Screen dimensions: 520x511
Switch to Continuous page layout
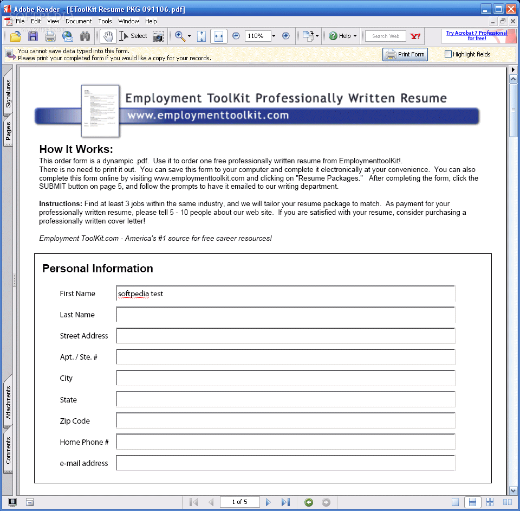point(472,502)
